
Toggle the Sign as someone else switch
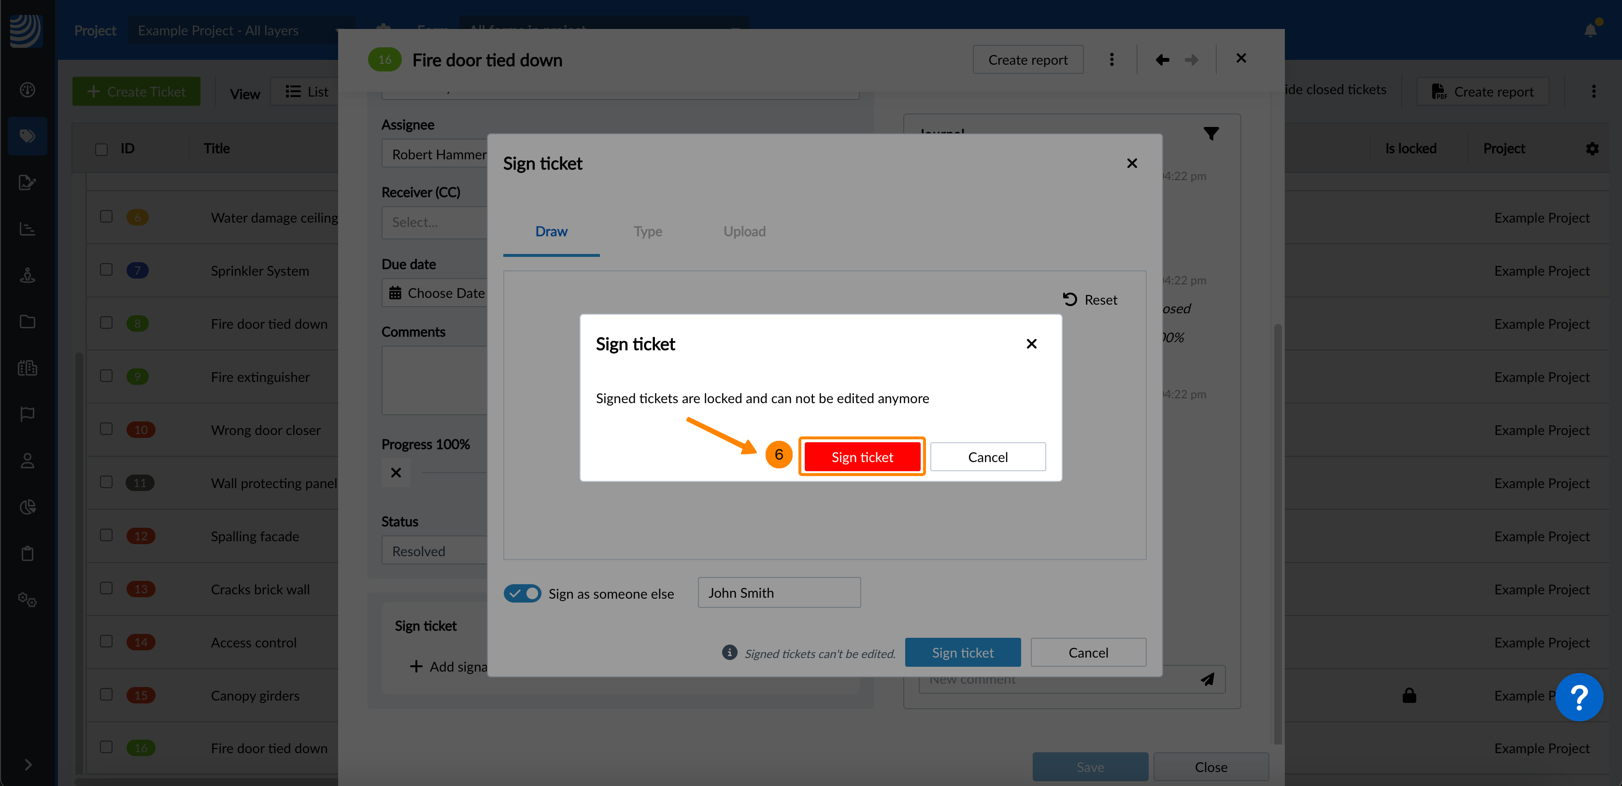522,593
